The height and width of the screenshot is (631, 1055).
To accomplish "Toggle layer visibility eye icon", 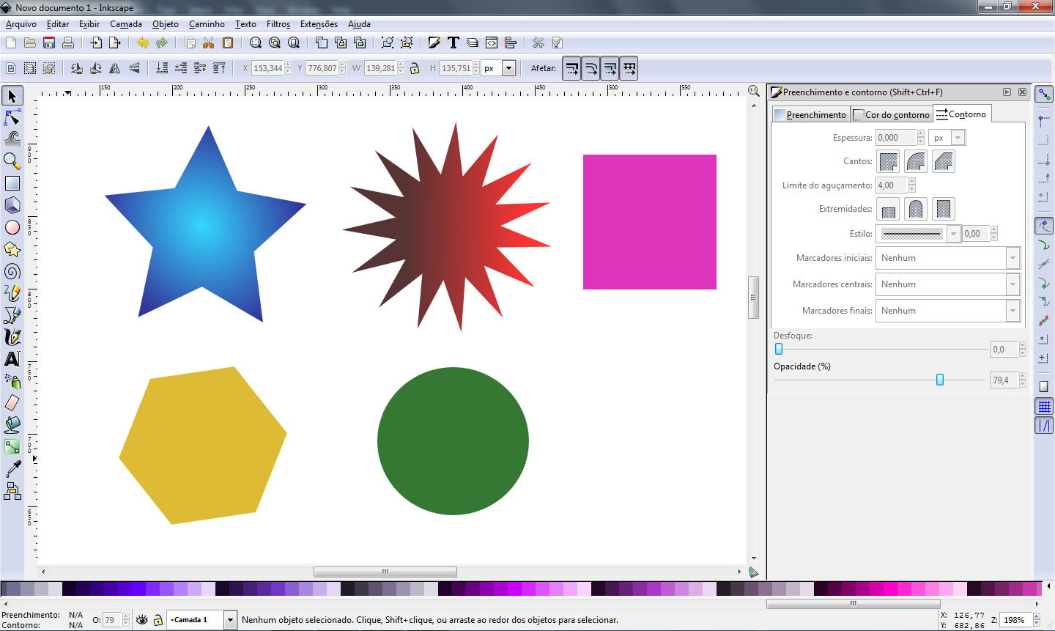I will (142, 620).
